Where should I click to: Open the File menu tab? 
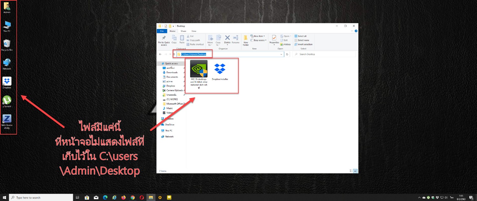pos(162,31)
